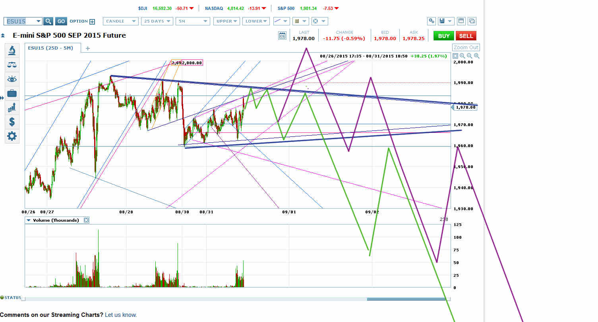Click the detach chart window icon
The image size is (598, 322).
[461, 21]
